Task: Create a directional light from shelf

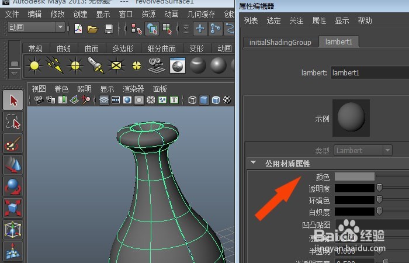Action: point(55,65)
